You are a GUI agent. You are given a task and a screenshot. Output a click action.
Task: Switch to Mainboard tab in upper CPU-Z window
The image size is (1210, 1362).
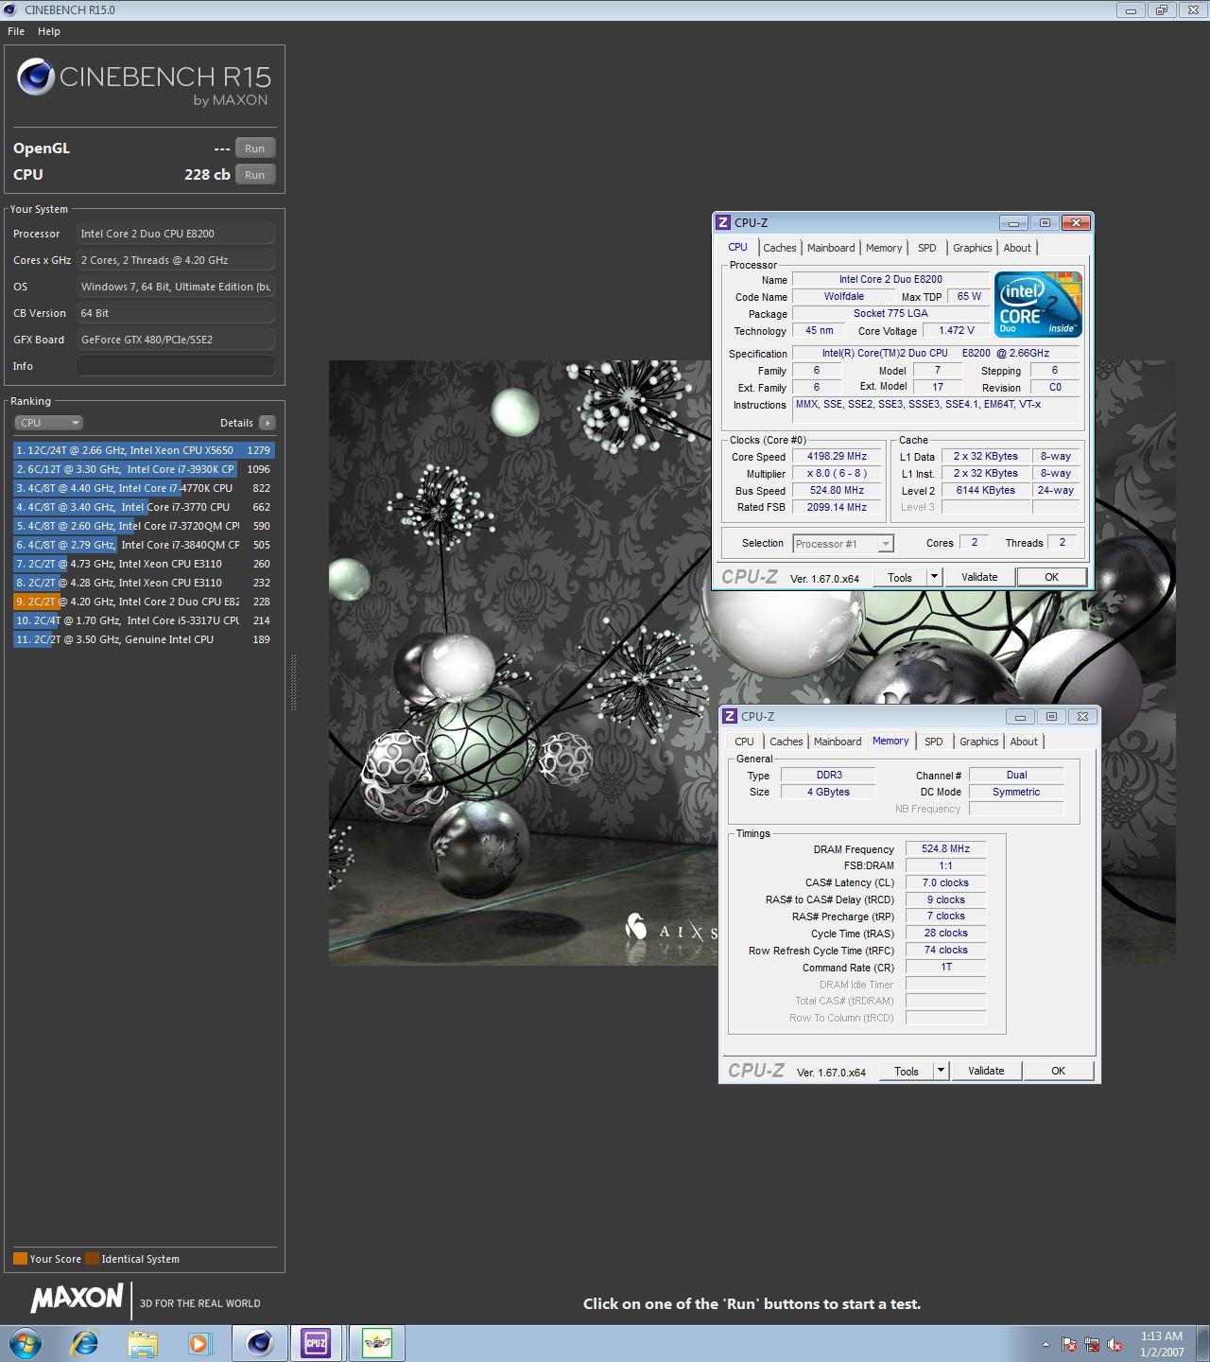tap(831, 248)
